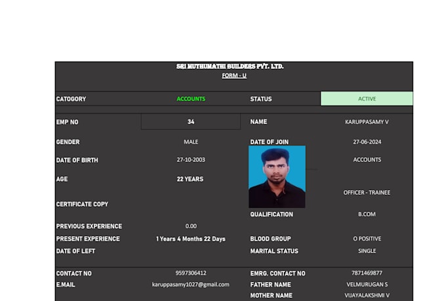This screenshot has width=446, height=301.
Task: Click the FATHER NAME label
Action: pyautogui.click(x=270, y=285)
